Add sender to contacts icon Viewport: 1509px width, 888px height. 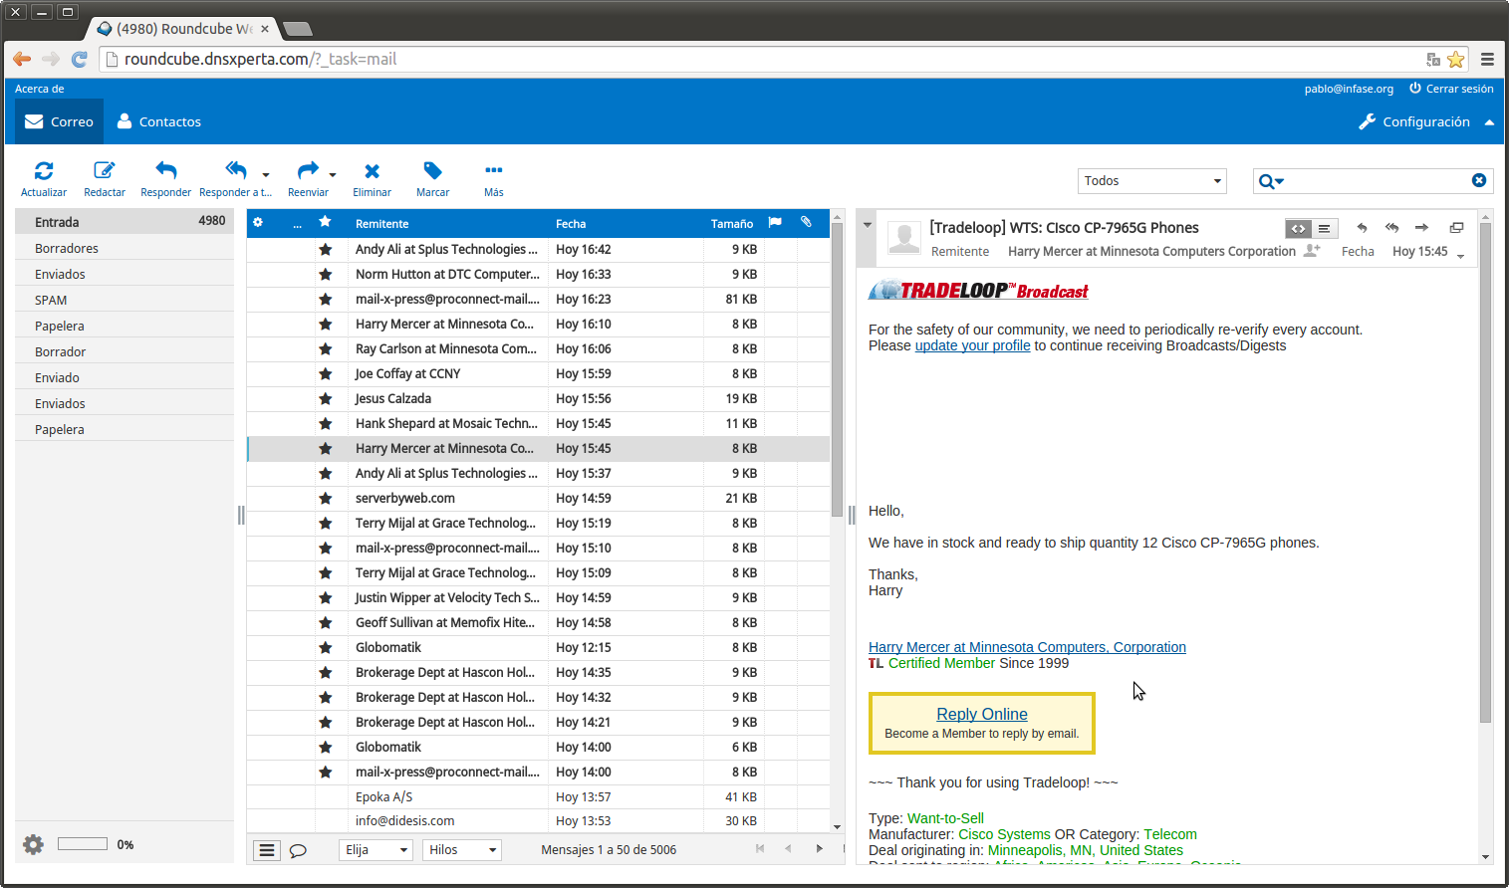pyautogui.click(x=1313, y=251)
